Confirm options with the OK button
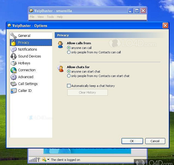This screenshot has height=165, width=174. pyautogui.click(x=132, y=141)
